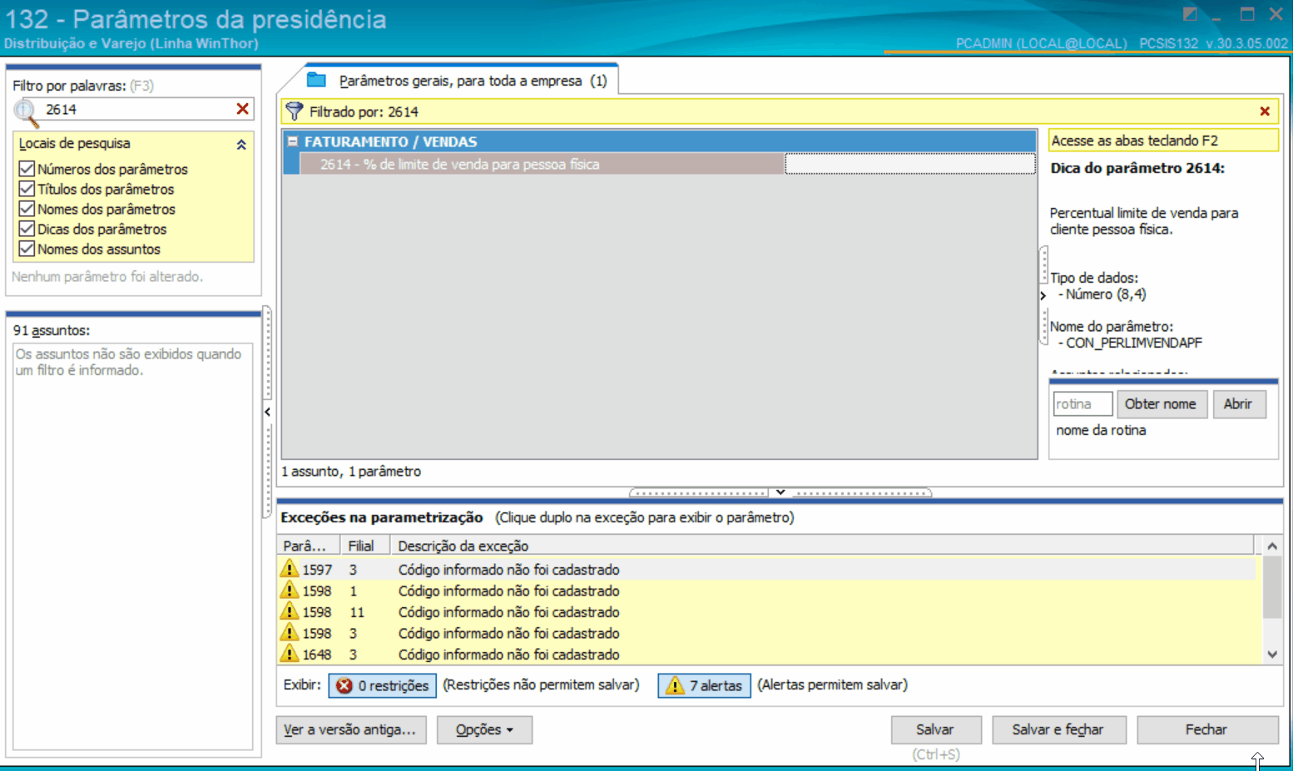Toggle Dicas dos parâmetros checkbox
Viewport: 1293px width, 771px height.
pos(27,229)
